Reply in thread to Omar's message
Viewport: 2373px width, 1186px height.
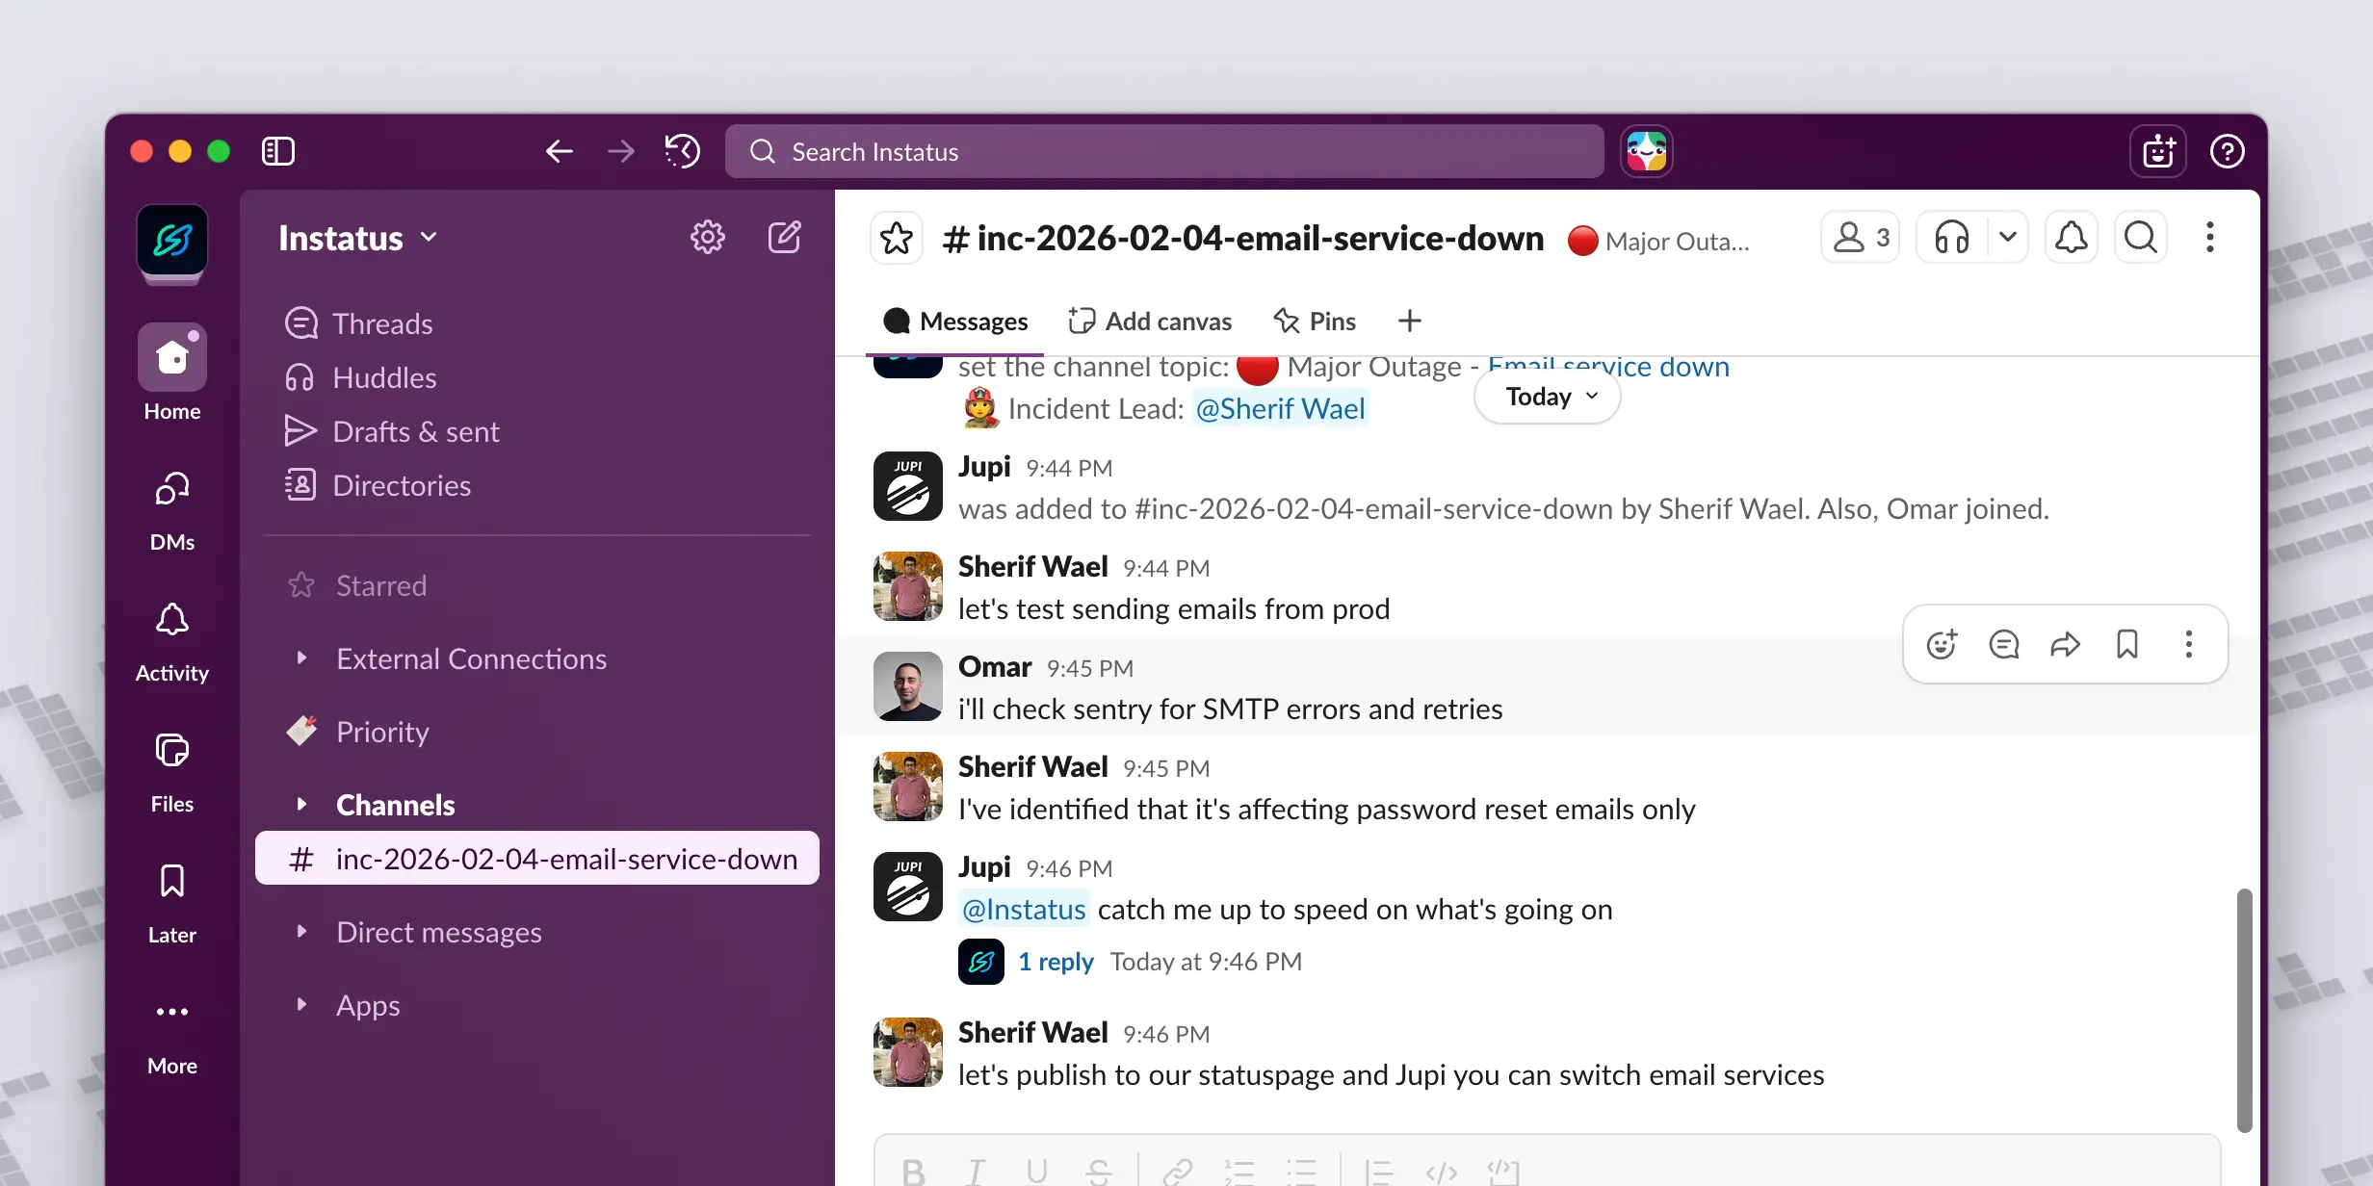click(2003, 644)
